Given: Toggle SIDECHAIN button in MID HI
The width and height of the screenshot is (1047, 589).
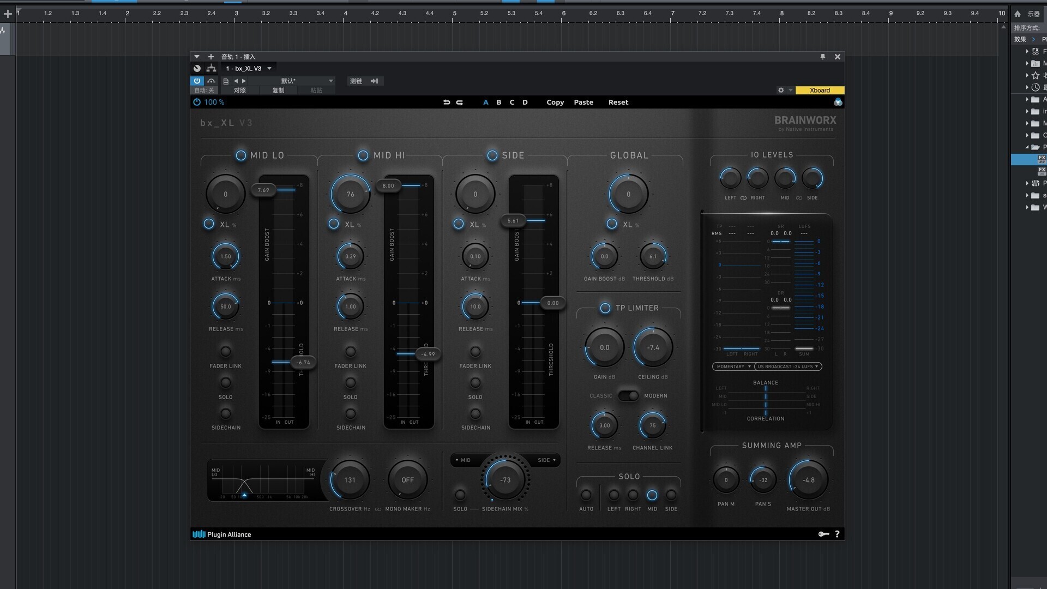Looking at the screenshot, I should [x=351, y=413].
